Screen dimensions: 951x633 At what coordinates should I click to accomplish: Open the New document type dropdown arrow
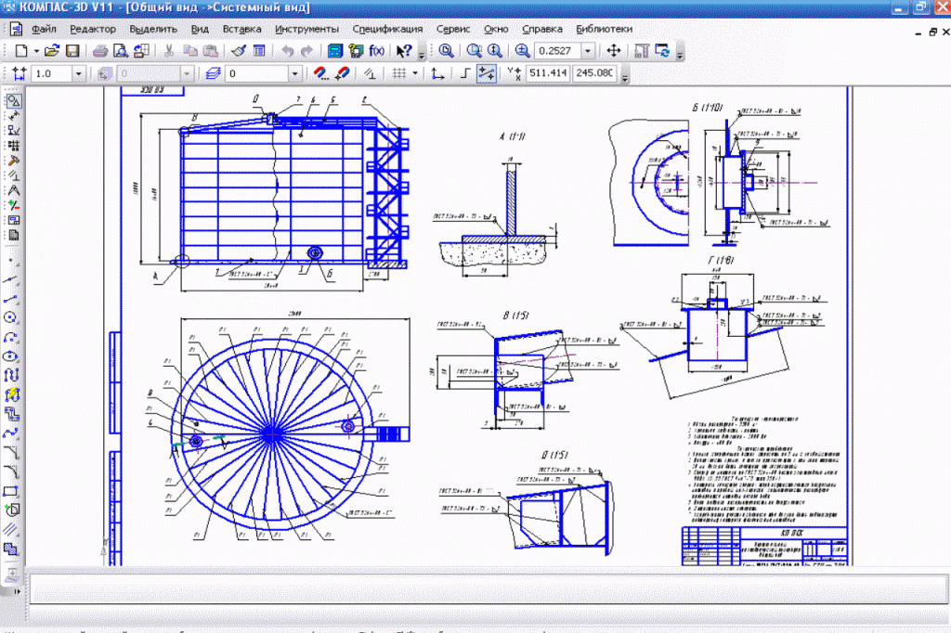36,51
